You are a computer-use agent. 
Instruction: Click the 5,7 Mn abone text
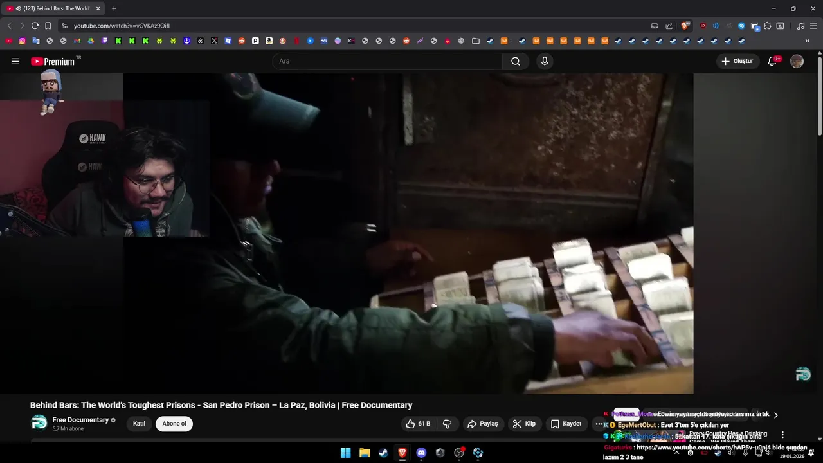[68, 429]
